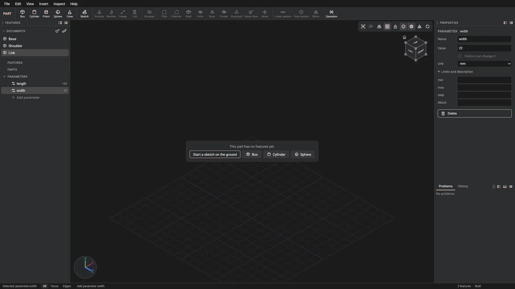This screenshot has width=515, height=289.
Task: Click the Extrude tool
Action: tap(99, 14)
